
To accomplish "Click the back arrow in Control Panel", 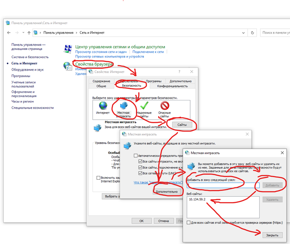I will point(8,32).
